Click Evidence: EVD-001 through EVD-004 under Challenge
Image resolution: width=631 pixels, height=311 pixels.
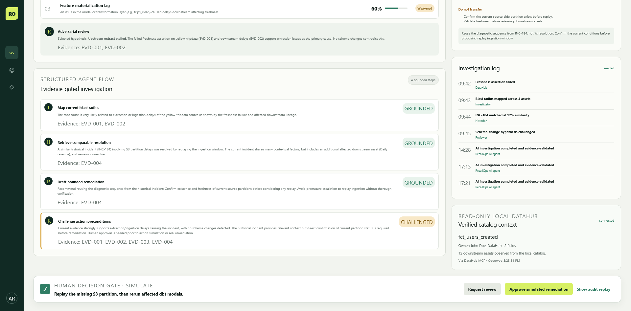pyautogui.click(x=115, y=242)
